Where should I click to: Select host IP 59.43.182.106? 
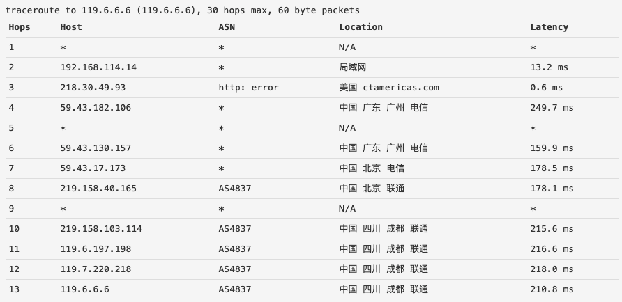tap(96, 108)
